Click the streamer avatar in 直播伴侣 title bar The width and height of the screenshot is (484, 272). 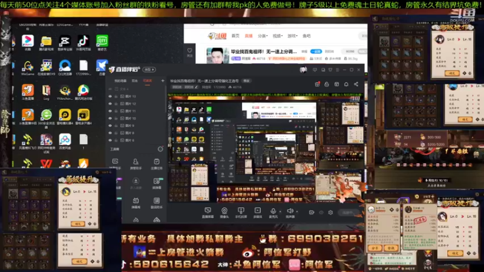click(303, 70)
